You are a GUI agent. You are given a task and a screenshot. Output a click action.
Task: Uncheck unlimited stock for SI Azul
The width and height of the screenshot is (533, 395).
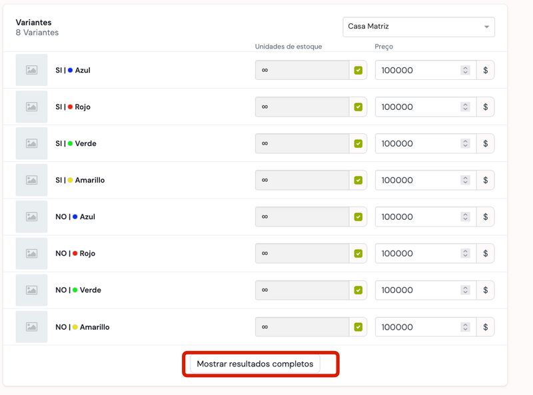click(x=358, y=71)
